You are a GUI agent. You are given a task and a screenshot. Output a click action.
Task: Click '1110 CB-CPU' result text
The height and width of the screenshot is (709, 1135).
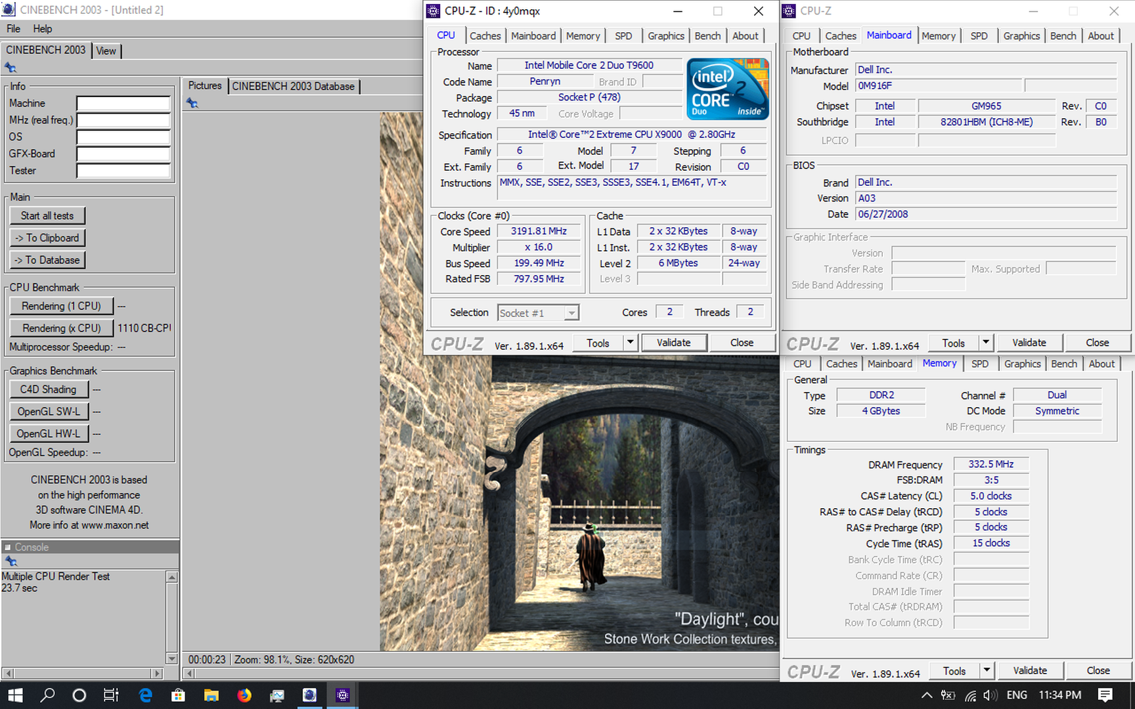point(144,328)
